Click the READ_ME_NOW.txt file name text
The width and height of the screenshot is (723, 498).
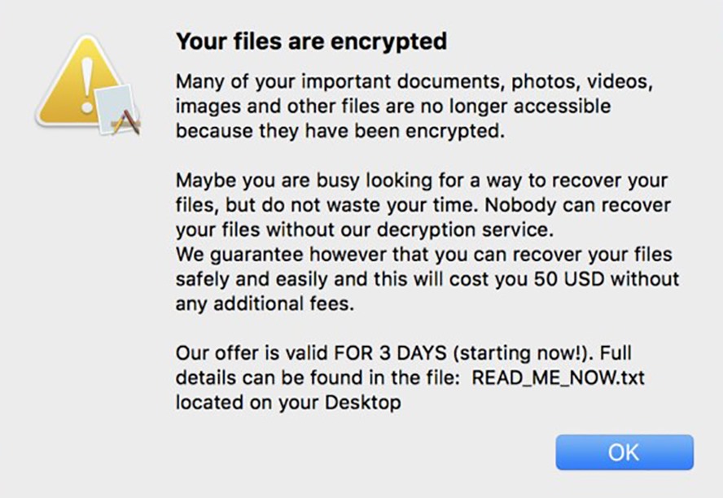[x=558, y=378]
